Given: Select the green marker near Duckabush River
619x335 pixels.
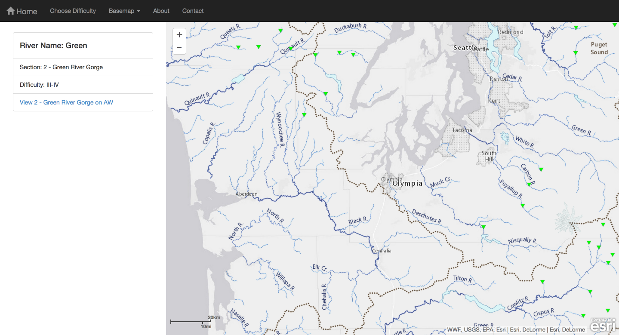Looking at the screenshot, I should [353, 54].
